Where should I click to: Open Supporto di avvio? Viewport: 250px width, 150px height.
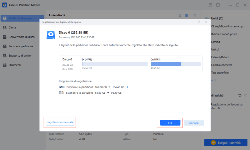coord(17,56)
